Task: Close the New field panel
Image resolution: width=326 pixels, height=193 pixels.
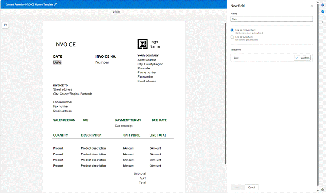Action: click(x=311, y=6)
